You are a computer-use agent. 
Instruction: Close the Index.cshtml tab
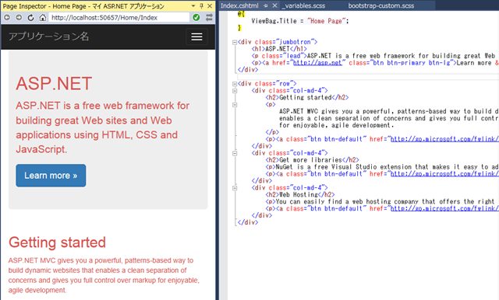[274, 5]
